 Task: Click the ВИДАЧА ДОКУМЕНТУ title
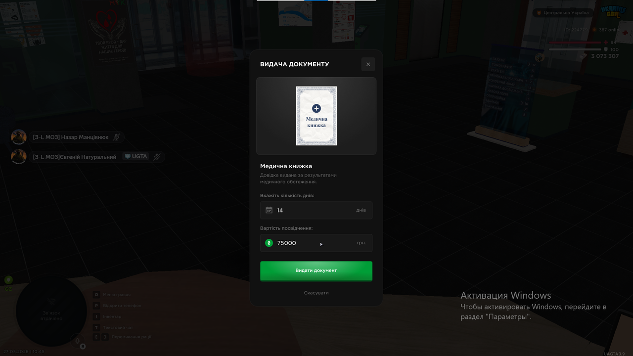point(294,64)
